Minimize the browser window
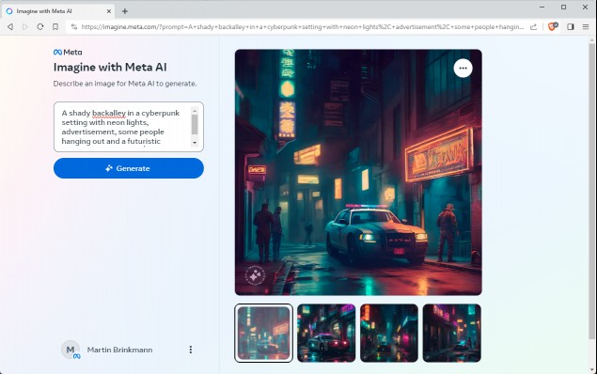 pyautogui.click(x=542, y=8)
